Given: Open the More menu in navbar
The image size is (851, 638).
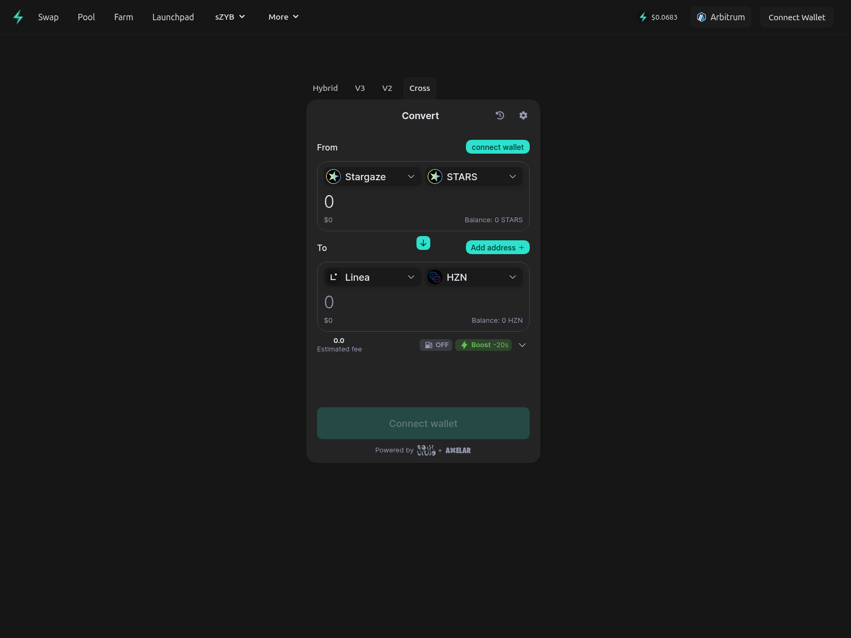Looking at the screenshot, I should point(283,17).
